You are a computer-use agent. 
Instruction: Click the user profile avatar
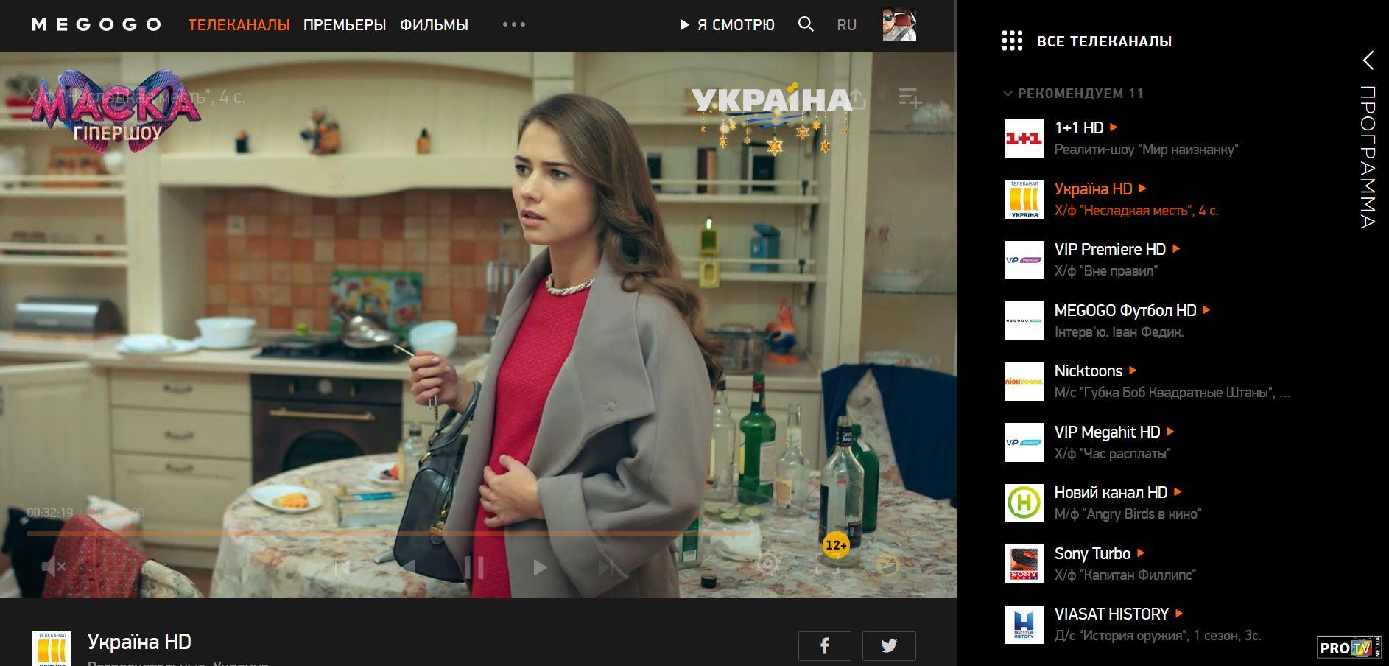[x=899, y=24]
